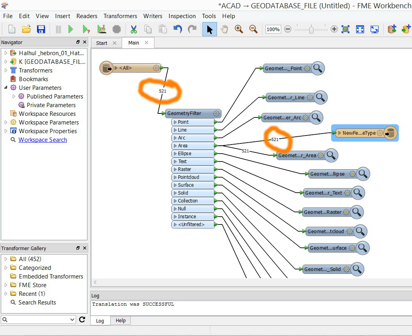Image resolution: width=412 pixels, height=336 pixels.
Task: Toggle the Select arrow tool
Action: click(x=209, y=29)
